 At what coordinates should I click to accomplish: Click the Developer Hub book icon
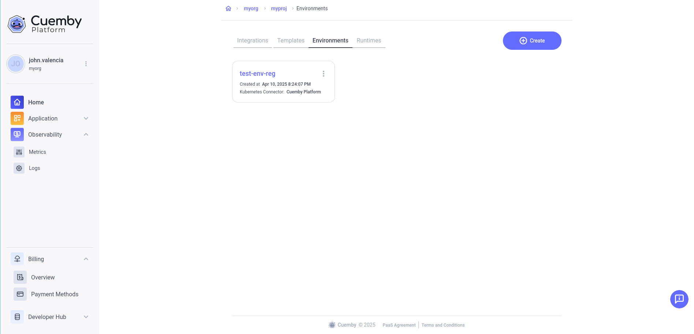click(17, 316)
